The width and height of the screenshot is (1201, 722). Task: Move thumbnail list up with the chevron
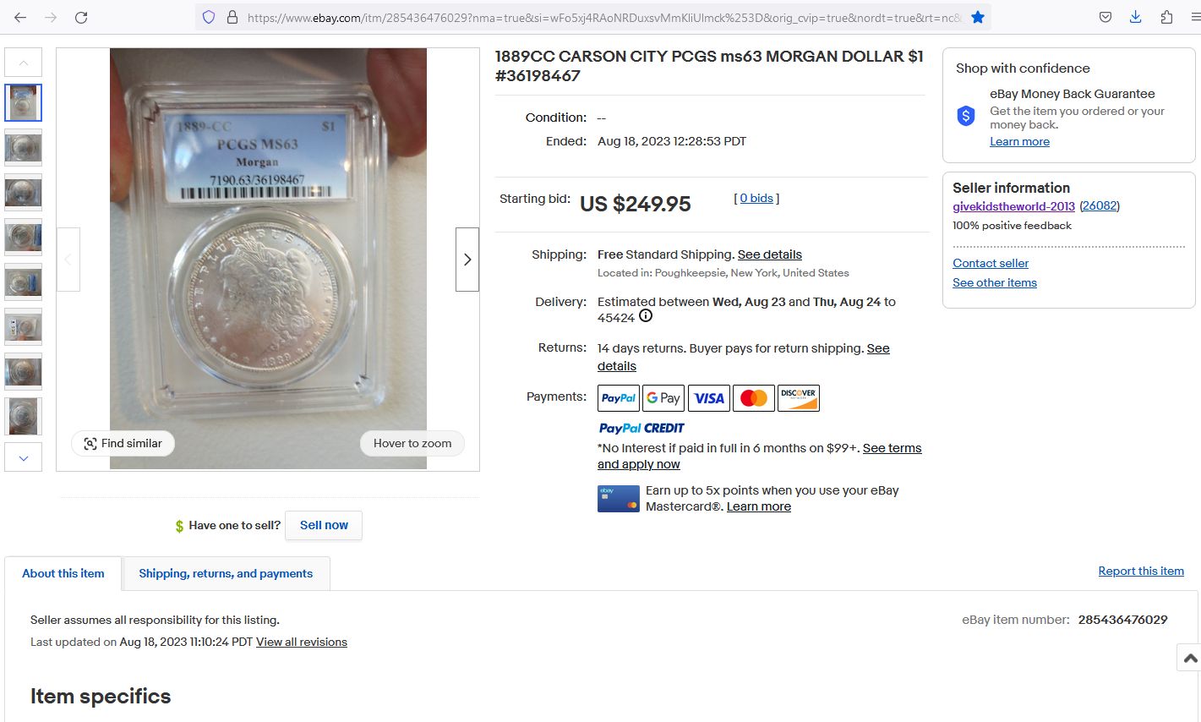click(24, 63)
